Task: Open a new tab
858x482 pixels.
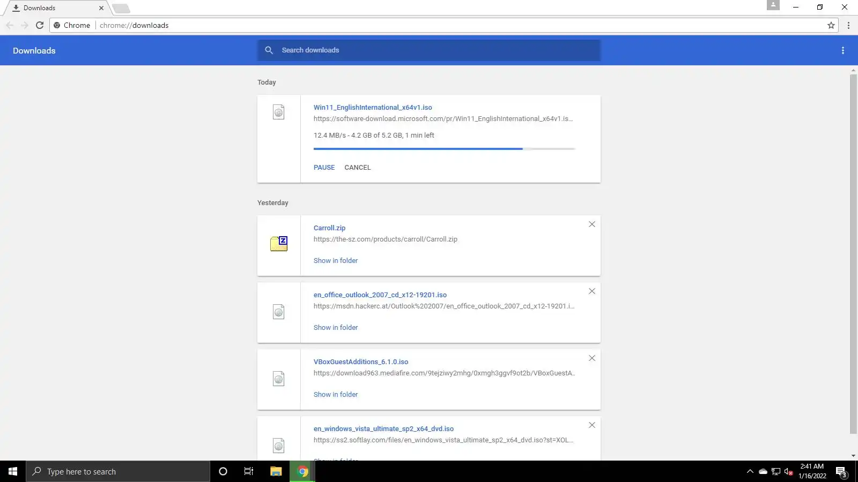Action: pyautogui.click(x=121, y=8)
